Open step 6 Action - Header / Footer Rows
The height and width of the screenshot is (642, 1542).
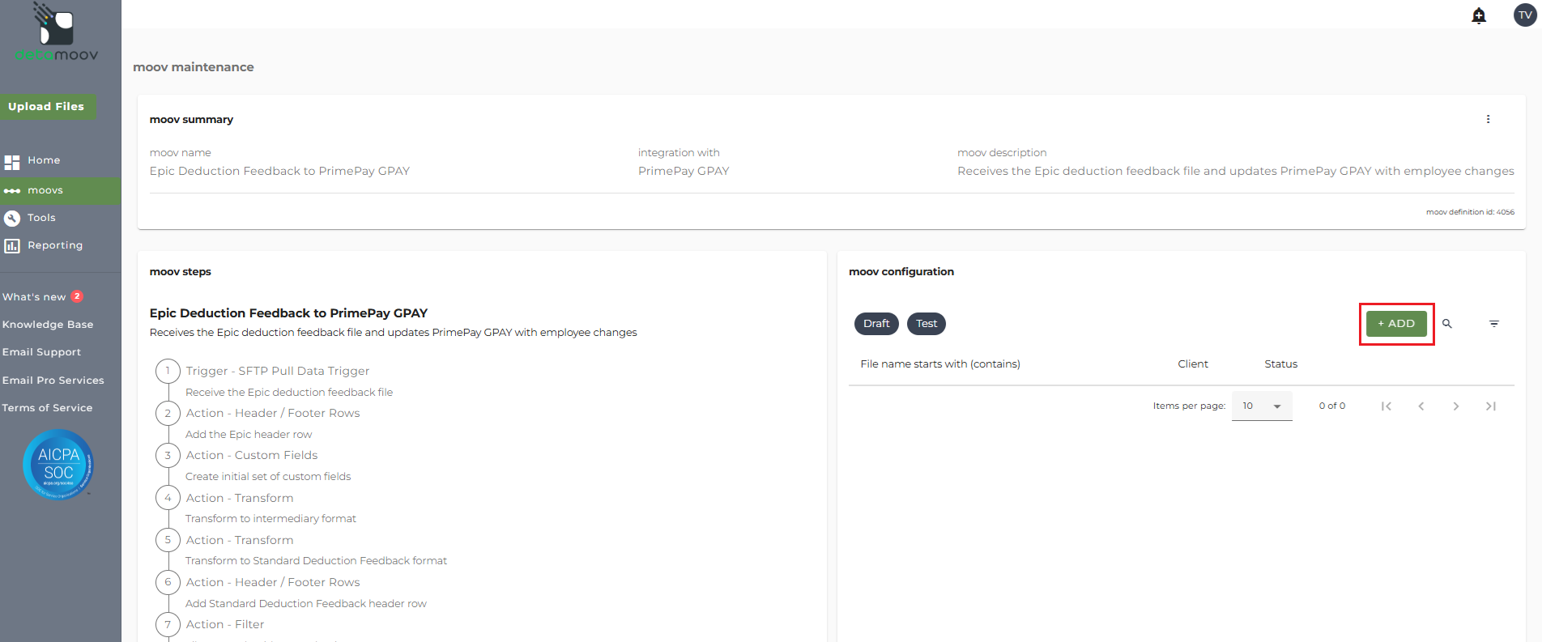click(x=273, y=582)
